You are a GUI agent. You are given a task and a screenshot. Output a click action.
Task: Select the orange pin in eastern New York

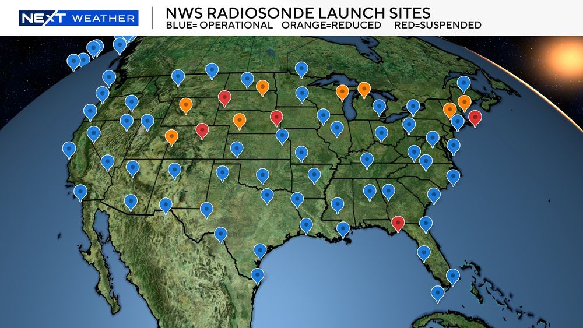pos(450,111)
